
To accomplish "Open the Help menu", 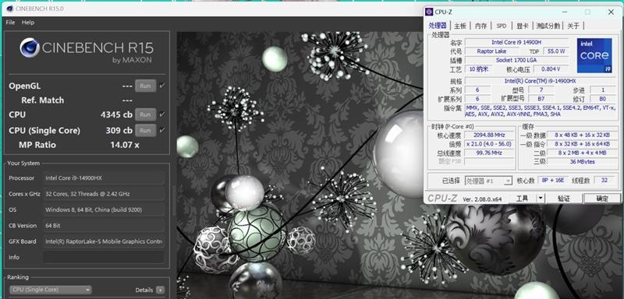I will 28,23.
